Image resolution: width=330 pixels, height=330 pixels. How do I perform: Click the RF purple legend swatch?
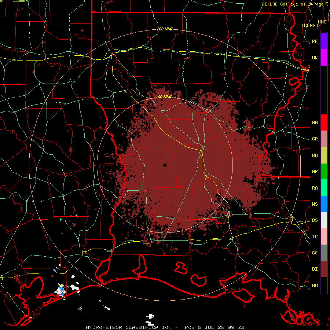coord(324,41)
